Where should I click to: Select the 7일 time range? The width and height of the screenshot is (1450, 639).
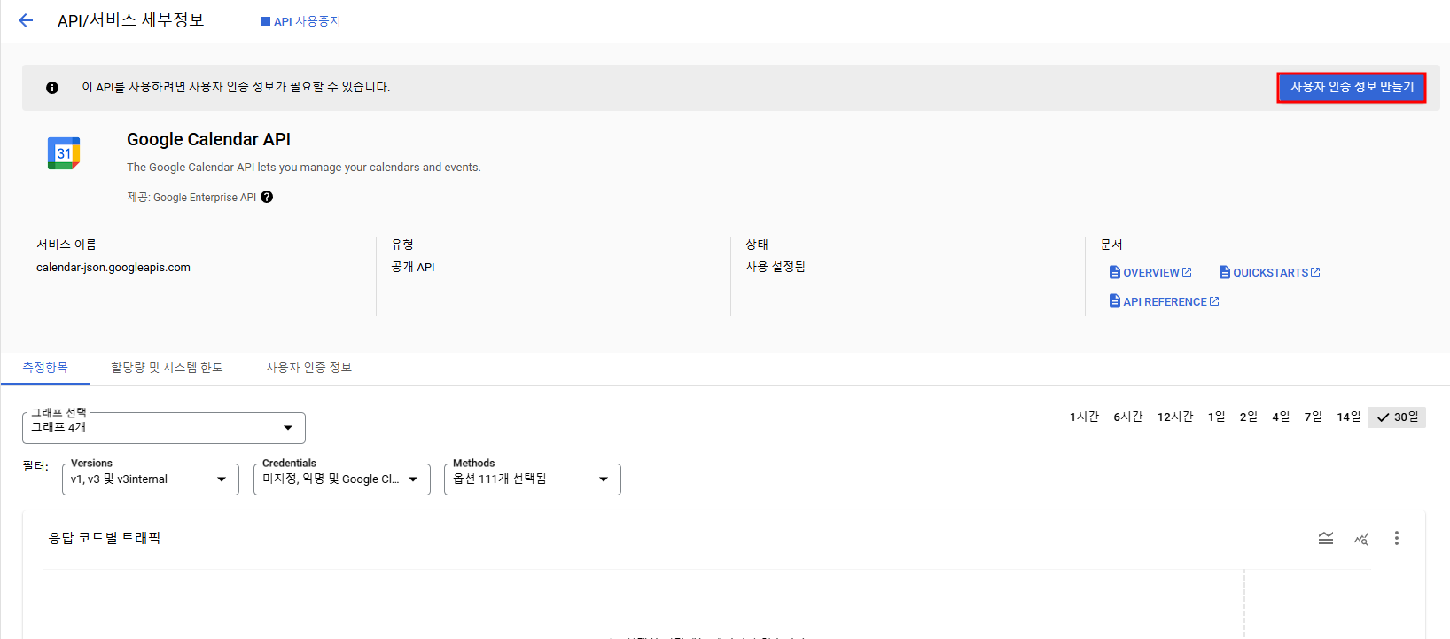pyautogui.click(x=1313, y=417)
